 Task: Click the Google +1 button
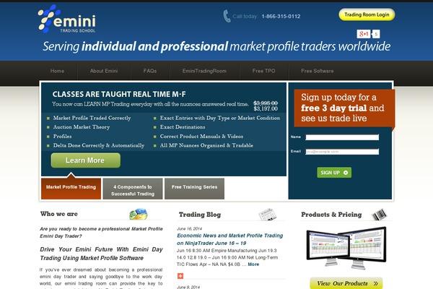364,34
